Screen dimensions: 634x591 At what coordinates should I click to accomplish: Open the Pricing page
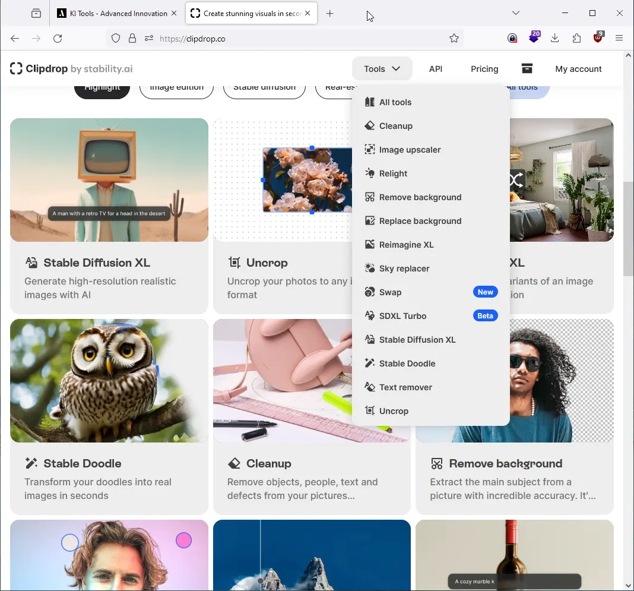484,69
